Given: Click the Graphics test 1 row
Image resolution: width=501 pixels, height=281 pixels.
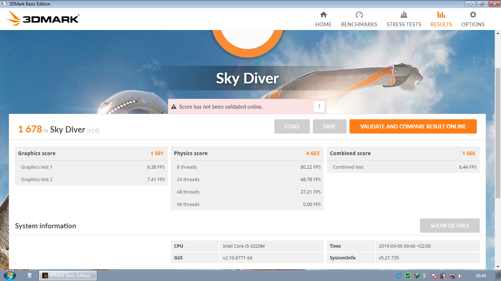Looking at the screenshot, I should point(91,167).
